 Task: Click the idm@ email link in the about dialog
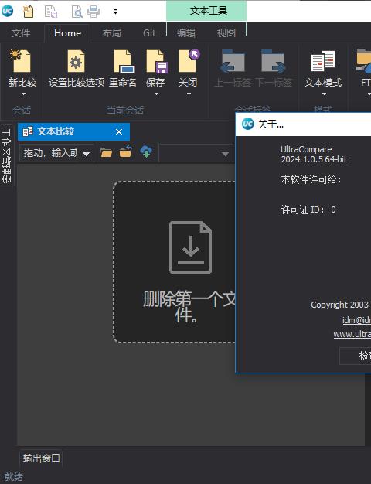[356, 320]
